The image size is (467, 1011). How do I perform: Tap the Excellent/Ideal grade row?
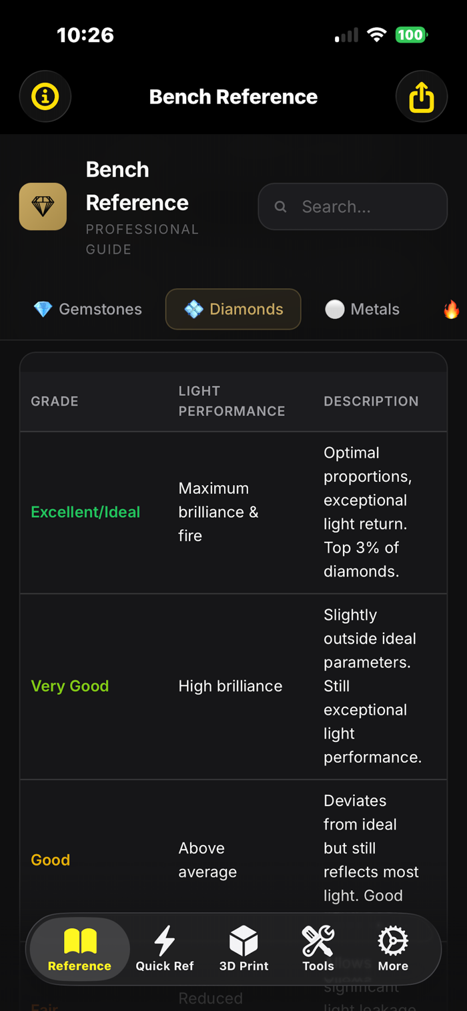pos(85,512)
